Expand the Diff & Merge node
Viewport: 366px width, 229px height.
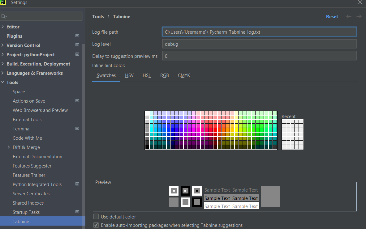pyautogui.click(x=9, y=147)
